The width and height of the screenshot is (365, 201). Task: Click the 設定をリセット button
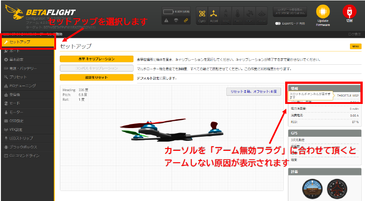(97, 77)
